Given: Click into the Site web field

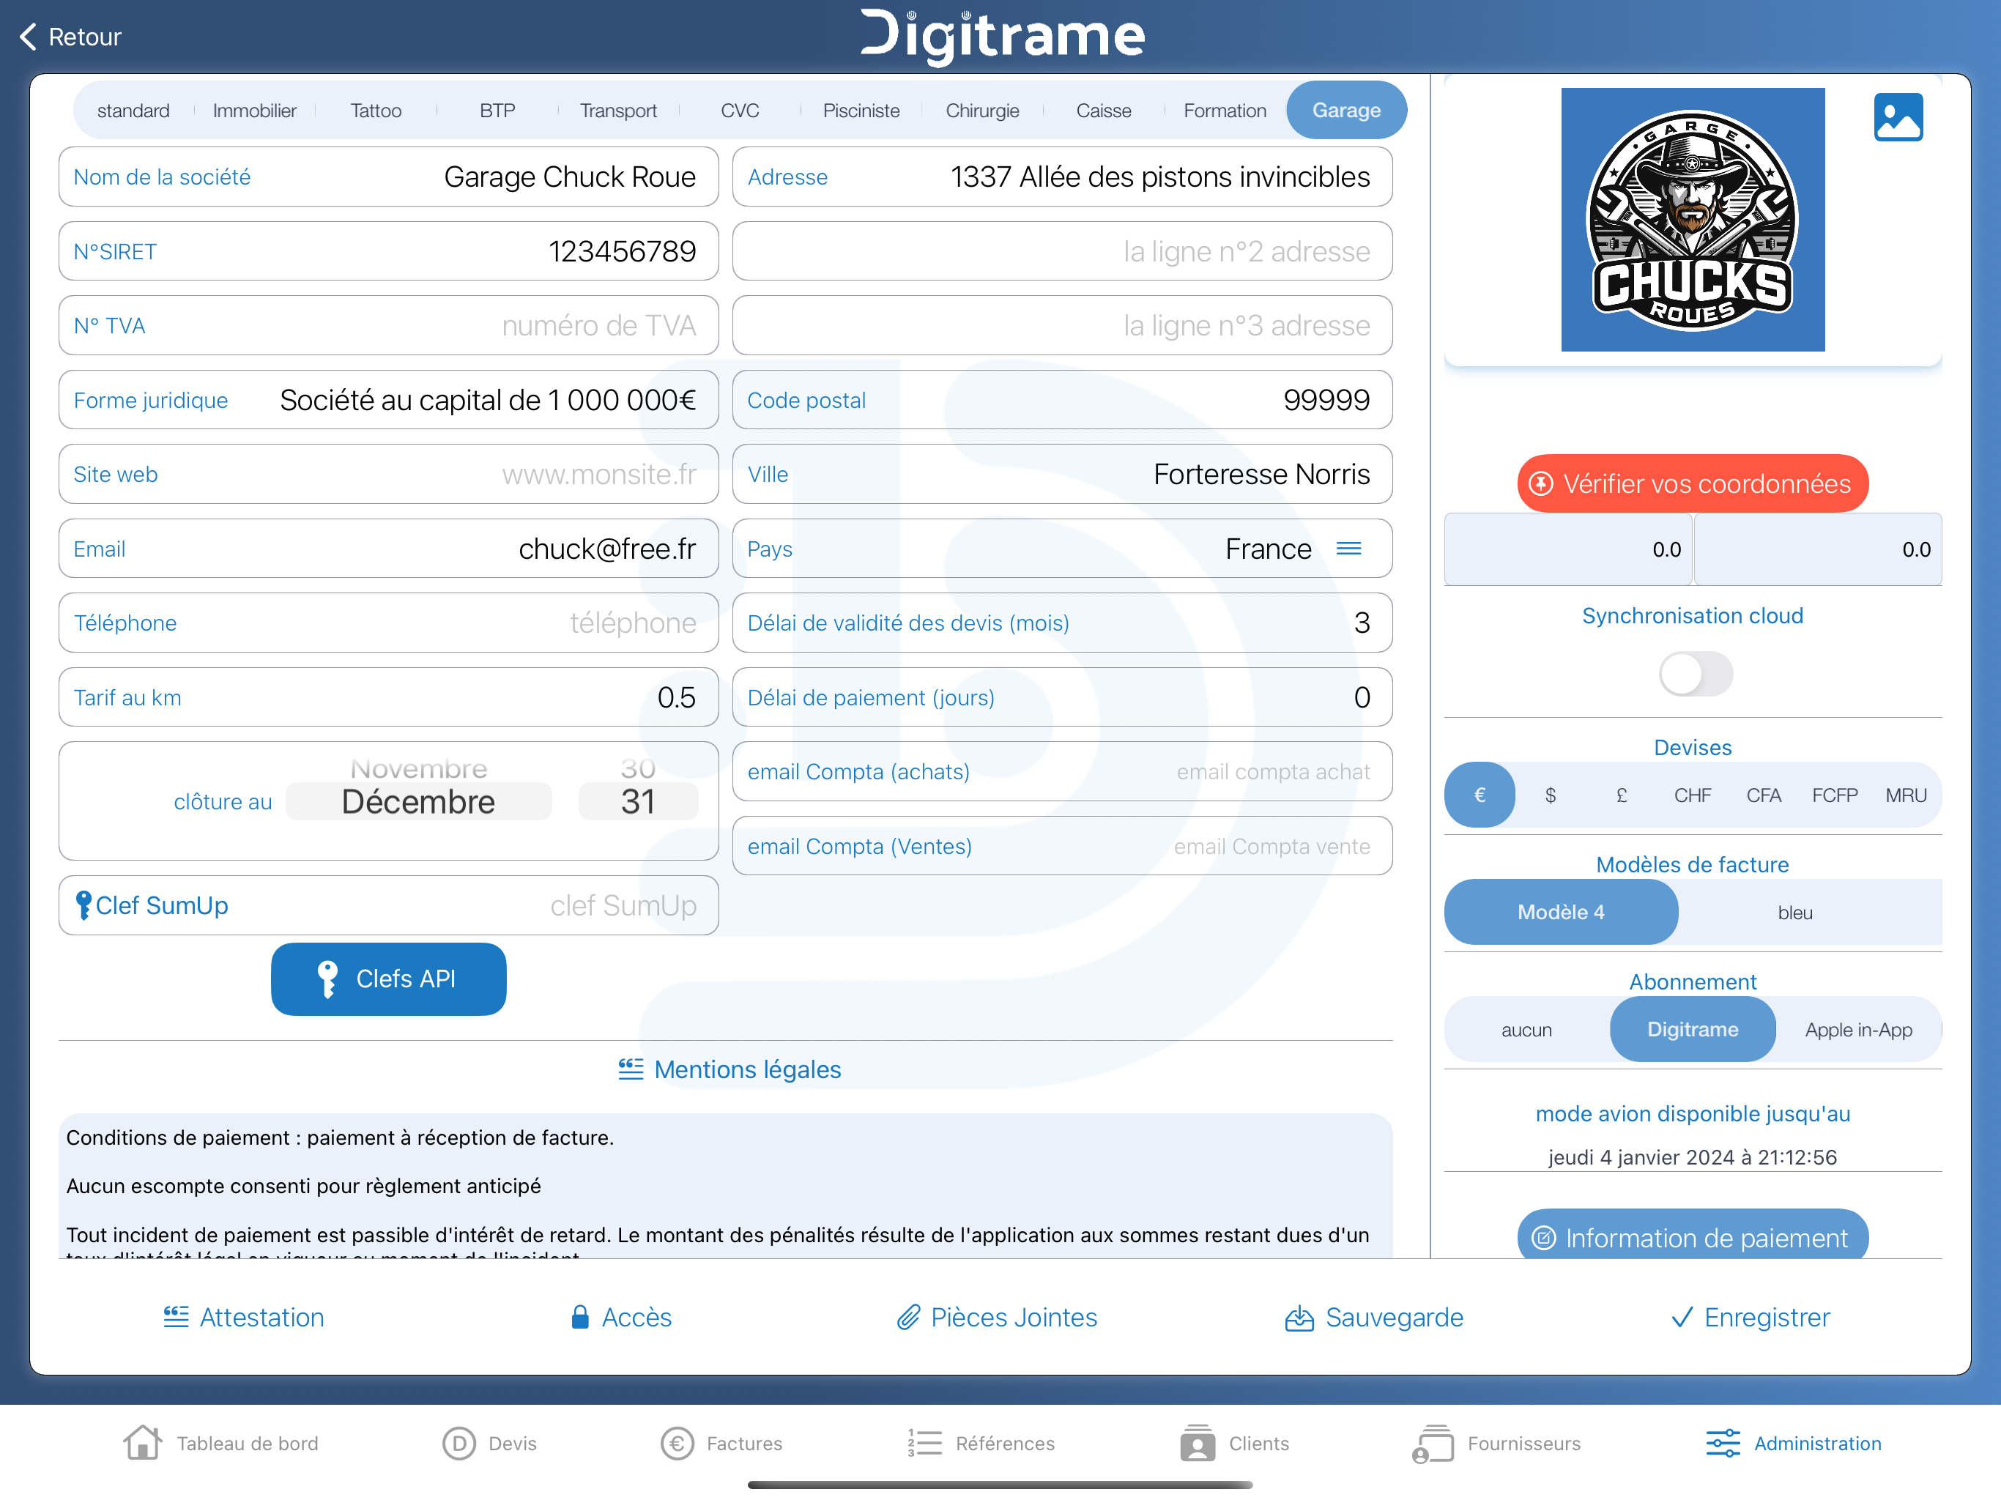Looking at the screenshot, I should (388, 474).
